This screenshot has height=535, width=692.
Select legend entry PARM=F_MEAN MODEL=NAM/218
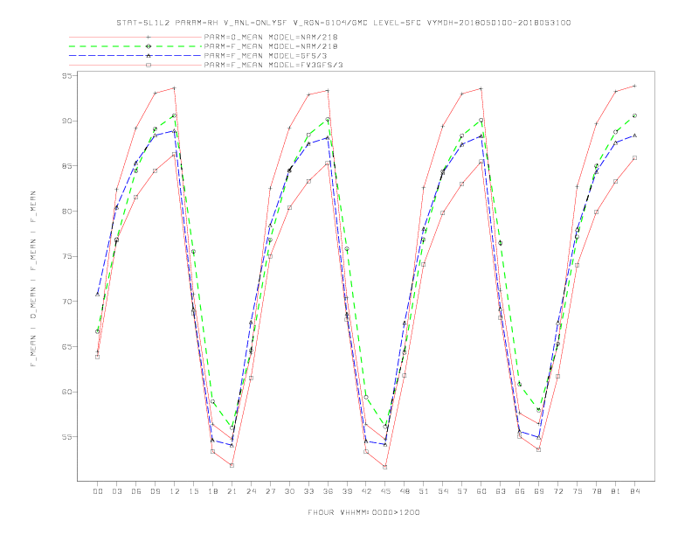click(271, 46)
